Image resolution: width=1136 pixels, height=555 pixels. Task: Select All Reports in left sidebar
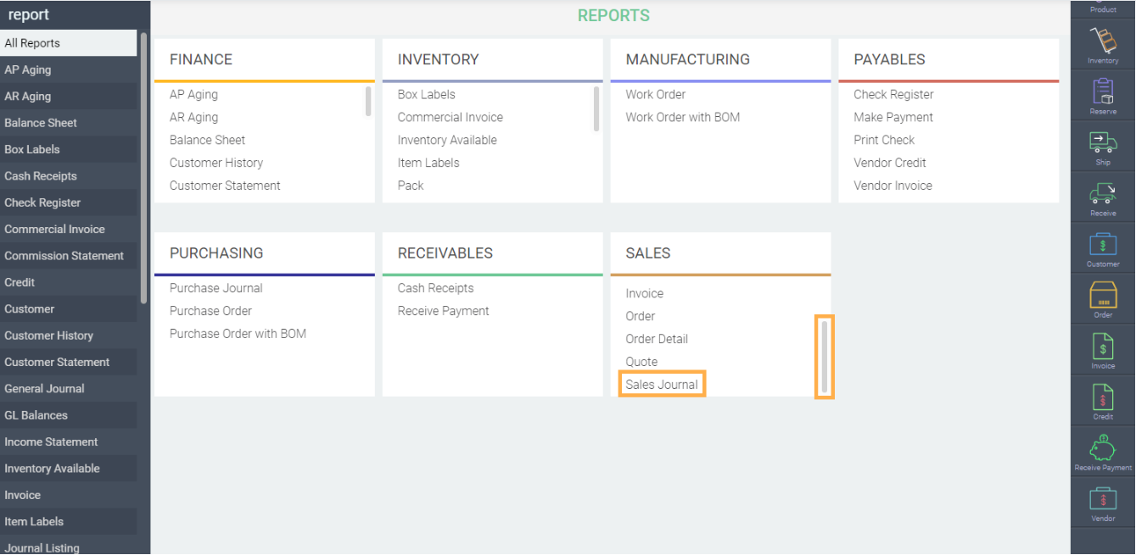[68, 43]
